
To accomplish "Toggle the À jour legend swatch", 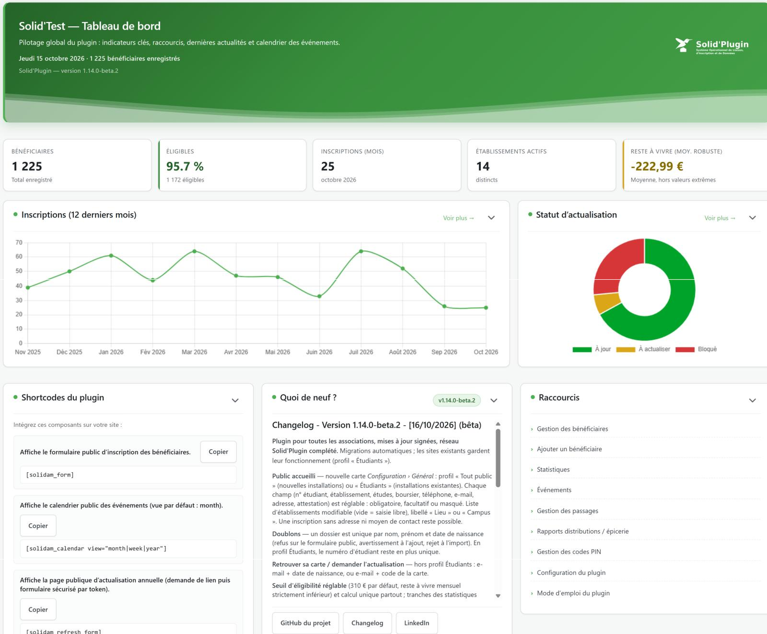I will [582, 349].
